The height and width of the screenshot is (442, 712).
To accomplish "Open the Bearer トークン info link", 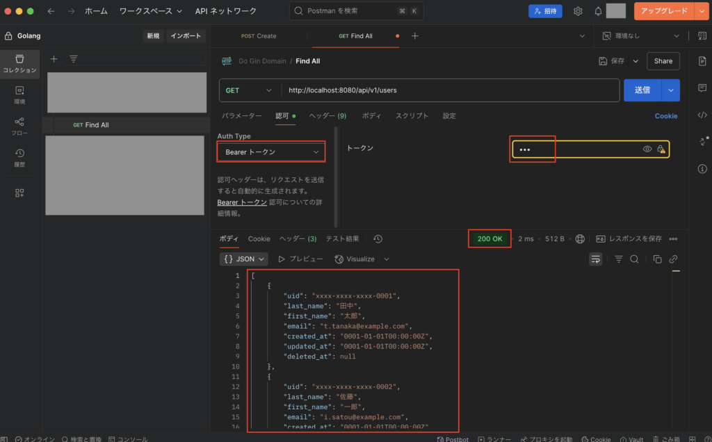I will tap(242, 202).
